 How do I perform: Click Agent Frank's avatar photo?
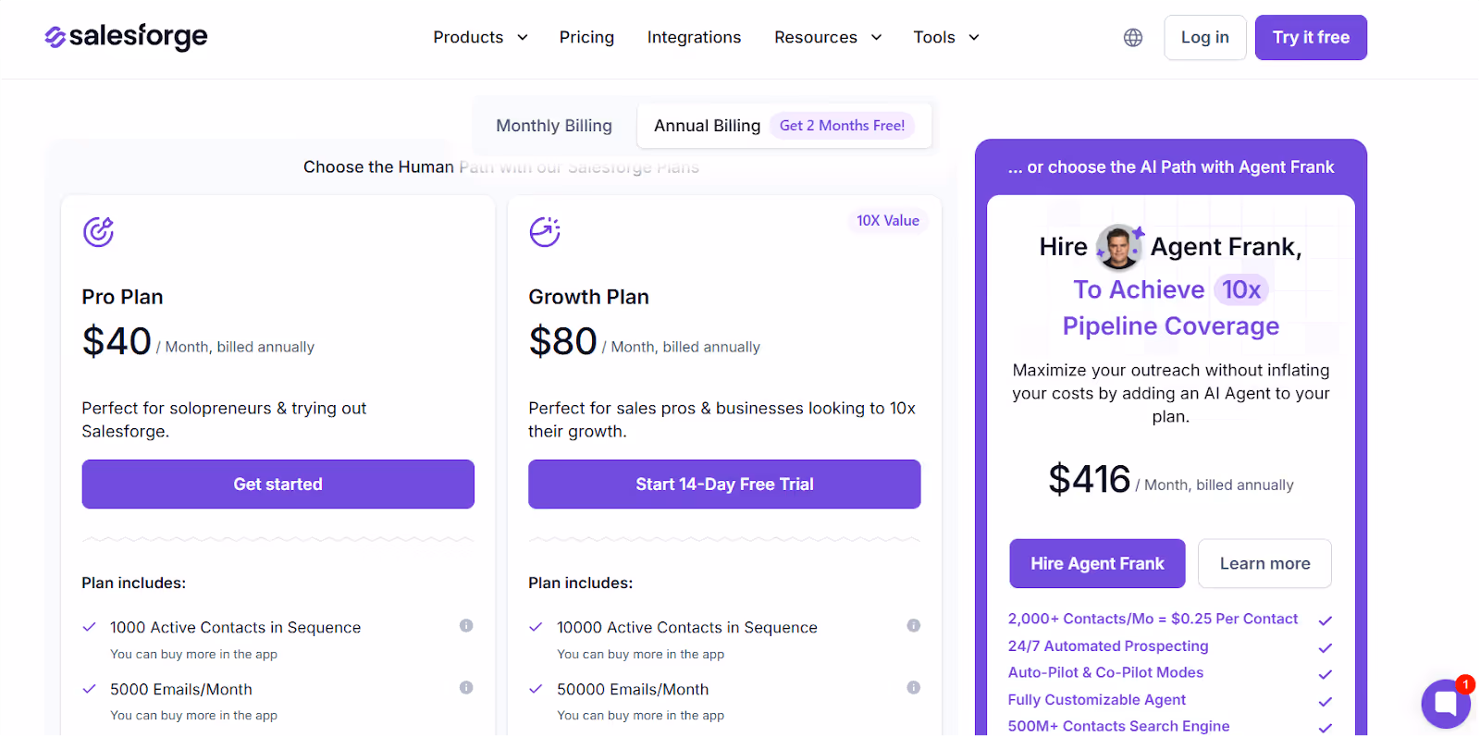pyautogui.click(x=1118, y=247)
